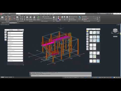
Task: Click the fourth side icon of left palette
Action: (x=6, y=40)
